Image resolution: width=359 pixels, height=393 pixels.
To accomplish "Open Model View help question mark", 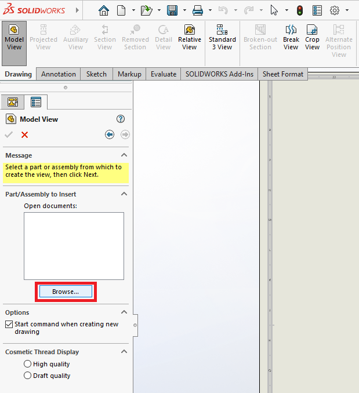I will [121, 119].
